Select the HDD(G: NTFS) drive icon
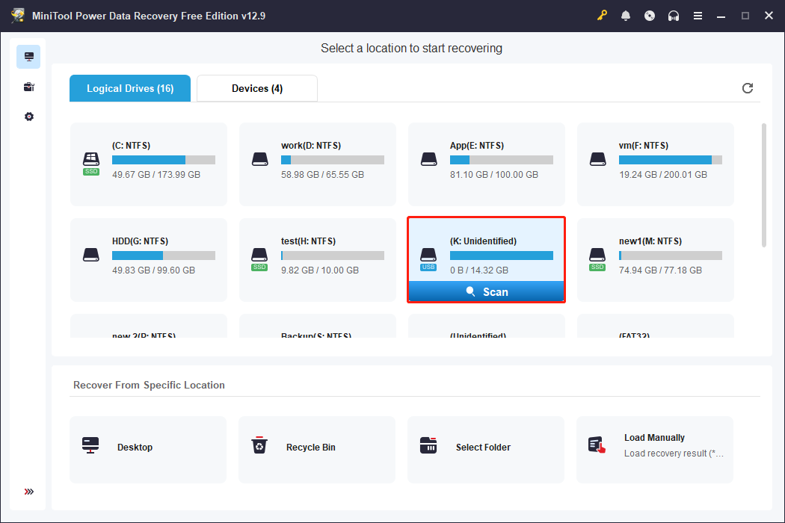Screen dimensions: 785x523 coord(91,255)
